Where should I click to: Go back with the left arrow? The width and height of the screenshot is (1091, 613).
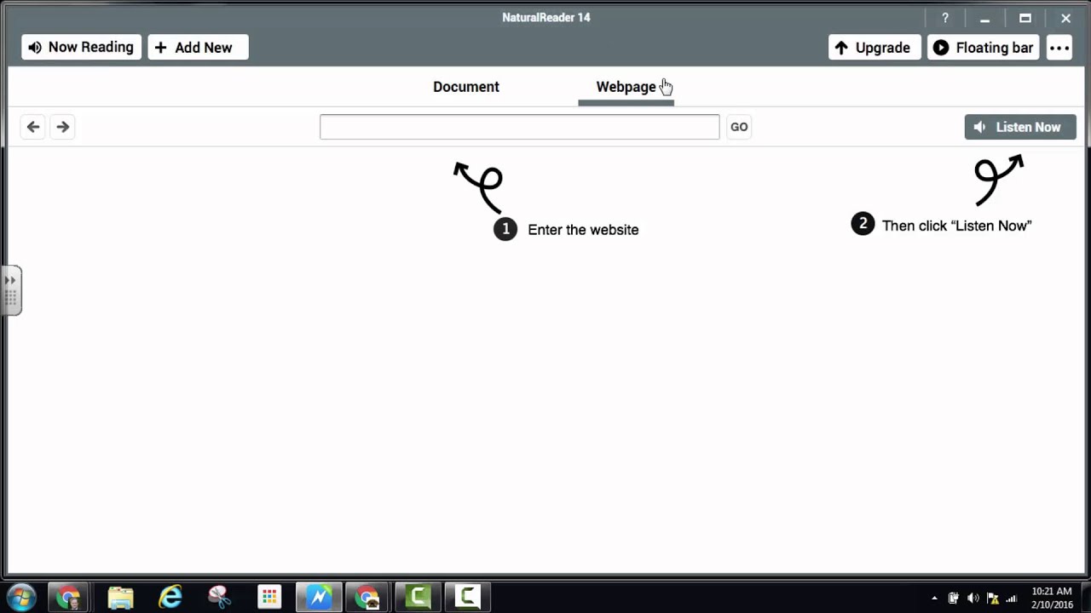pyautogui.click(x=33, y=127)
